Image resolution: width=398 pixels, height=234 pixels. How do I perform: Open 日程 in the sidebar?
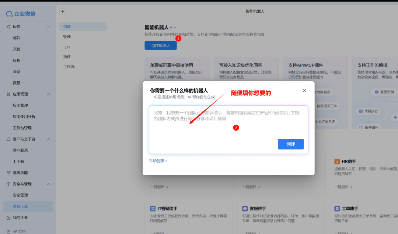pos(17,60)
